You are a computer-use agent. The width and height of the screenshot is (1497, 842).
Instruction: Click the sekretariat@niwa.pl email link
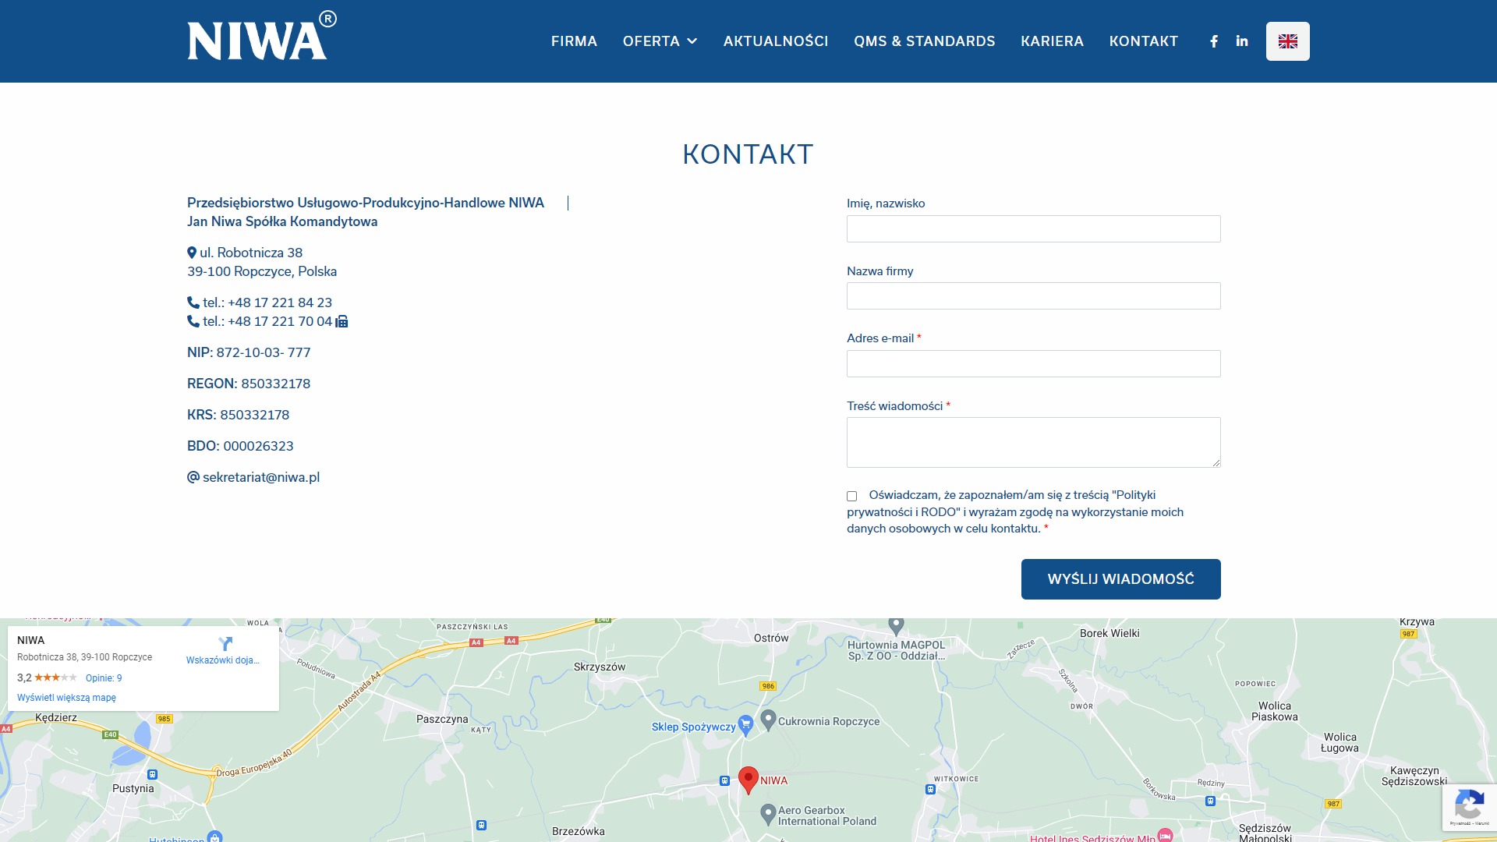(261, 477)
